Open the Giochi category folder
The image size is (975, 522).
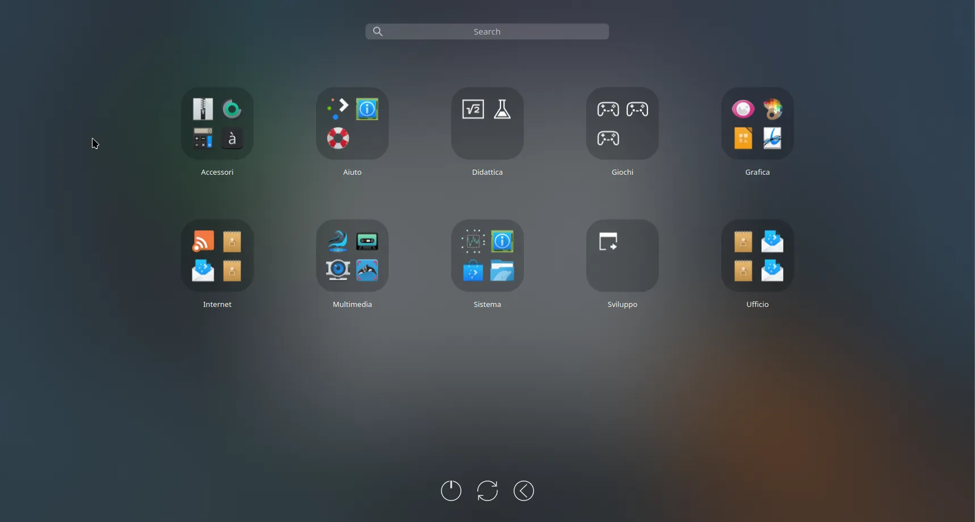coord(622,124)
